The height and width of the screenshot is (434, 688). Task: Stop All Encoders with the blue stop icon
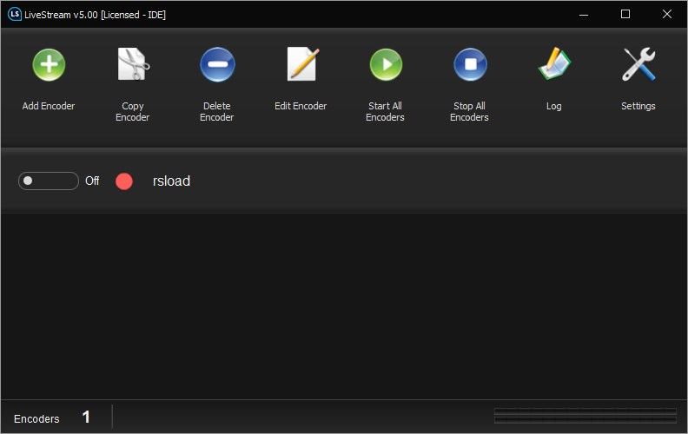[x=470, y=65]
